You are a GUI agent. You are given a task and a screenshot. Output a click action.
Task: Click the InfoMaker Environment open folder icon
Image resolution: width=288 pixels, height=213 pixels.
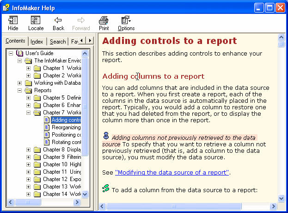click(28, 61)
